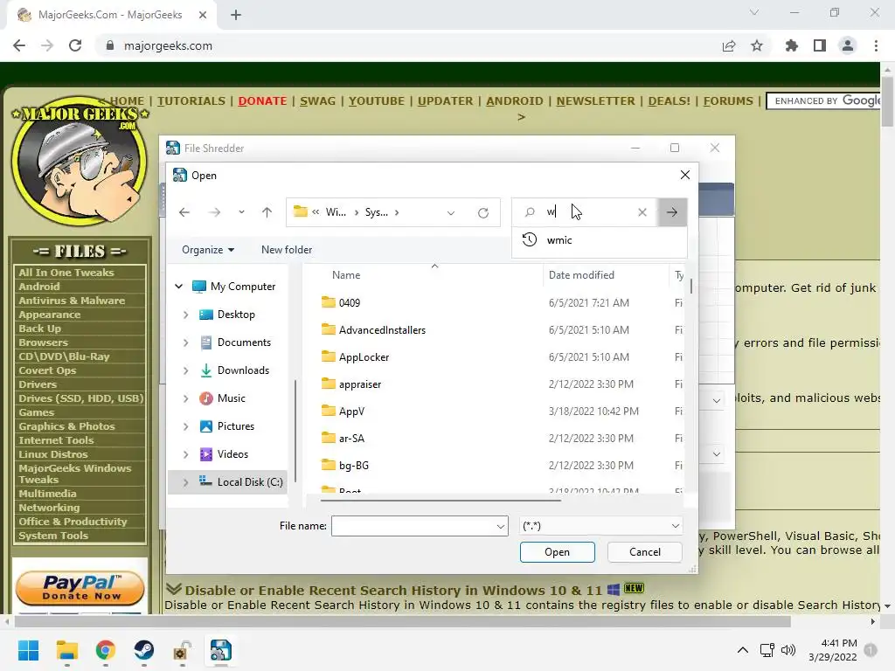Open recent locations chevron in dialog
Viewport: 895px width, 671px height.
(241, 212)
